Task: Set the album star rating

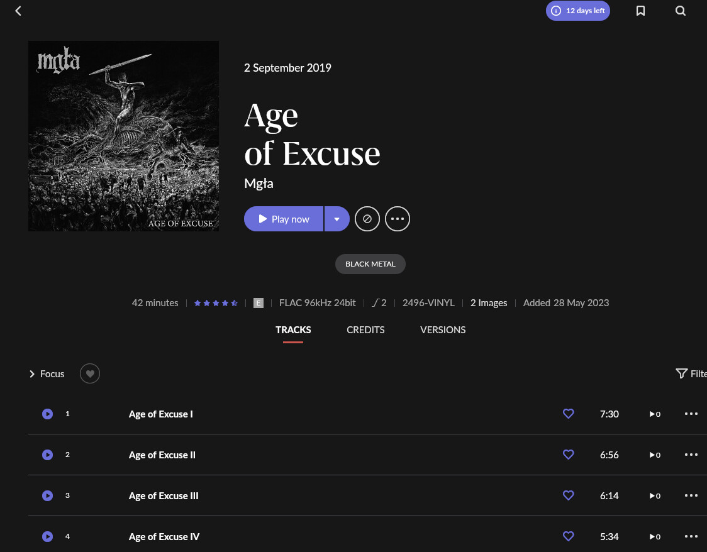Action: pyautogui.click(x=216, y=303)
